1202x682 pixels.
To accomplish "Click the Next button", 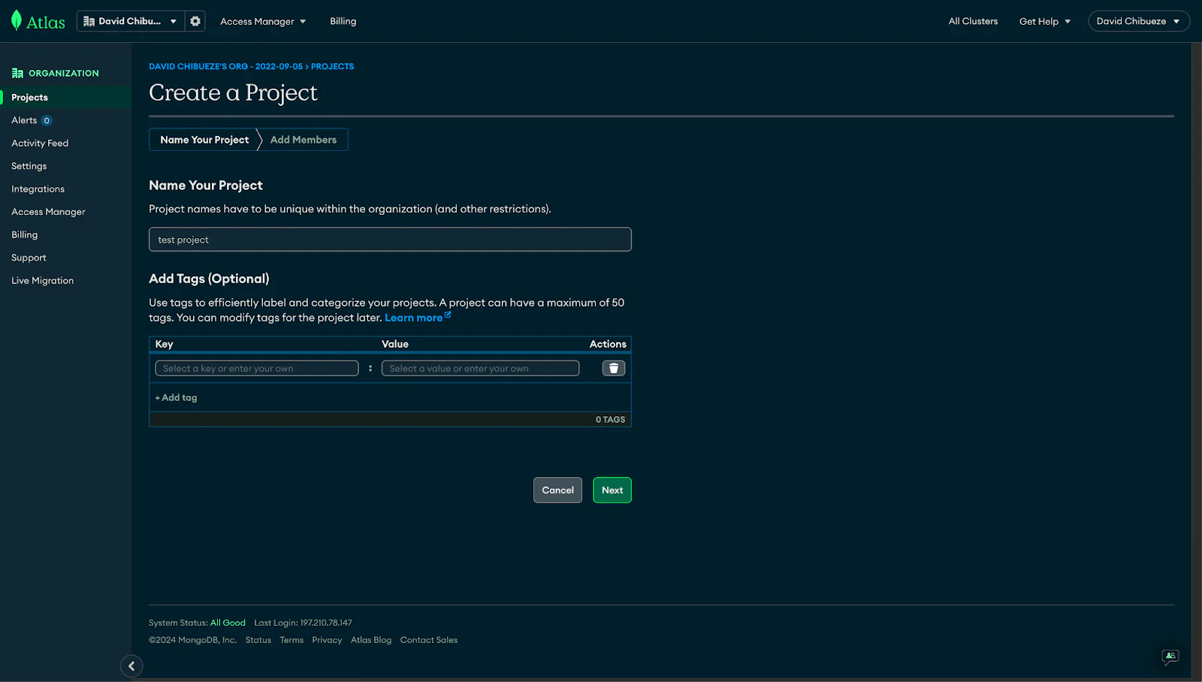I will (612, 490).
